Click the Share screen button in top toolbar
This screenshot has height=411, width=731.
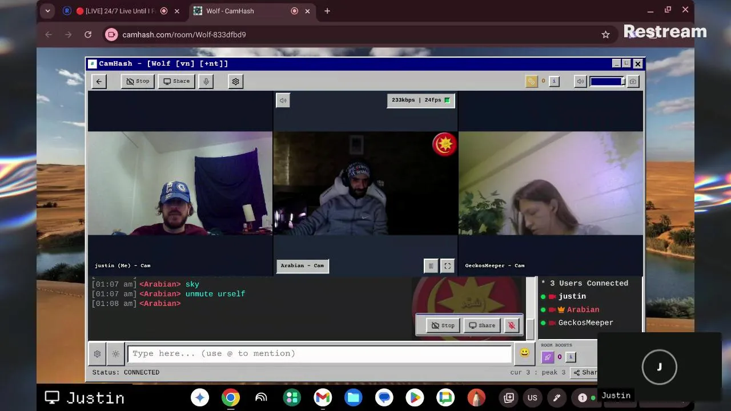pyautogui.click(x=176, y=82)
